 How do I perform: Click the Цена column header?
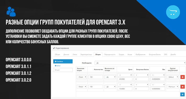(x=130, y=70)
